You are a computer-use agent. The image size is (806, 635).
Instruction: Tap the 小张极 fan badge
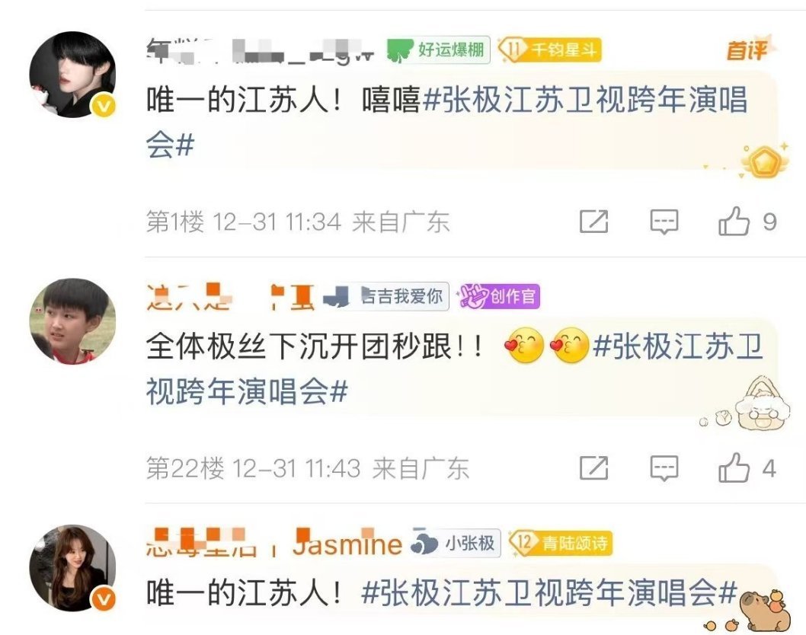coord(456,543)
